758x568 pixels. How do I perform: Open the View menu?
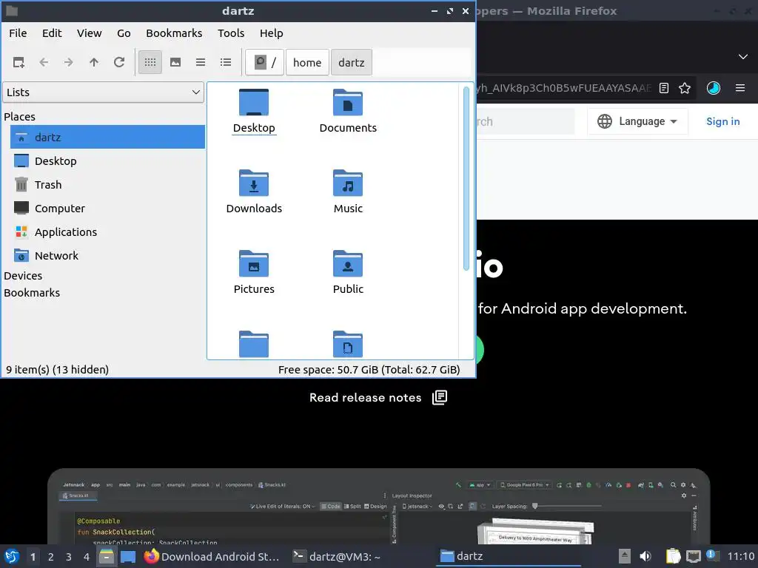click(x=90, y=33)
